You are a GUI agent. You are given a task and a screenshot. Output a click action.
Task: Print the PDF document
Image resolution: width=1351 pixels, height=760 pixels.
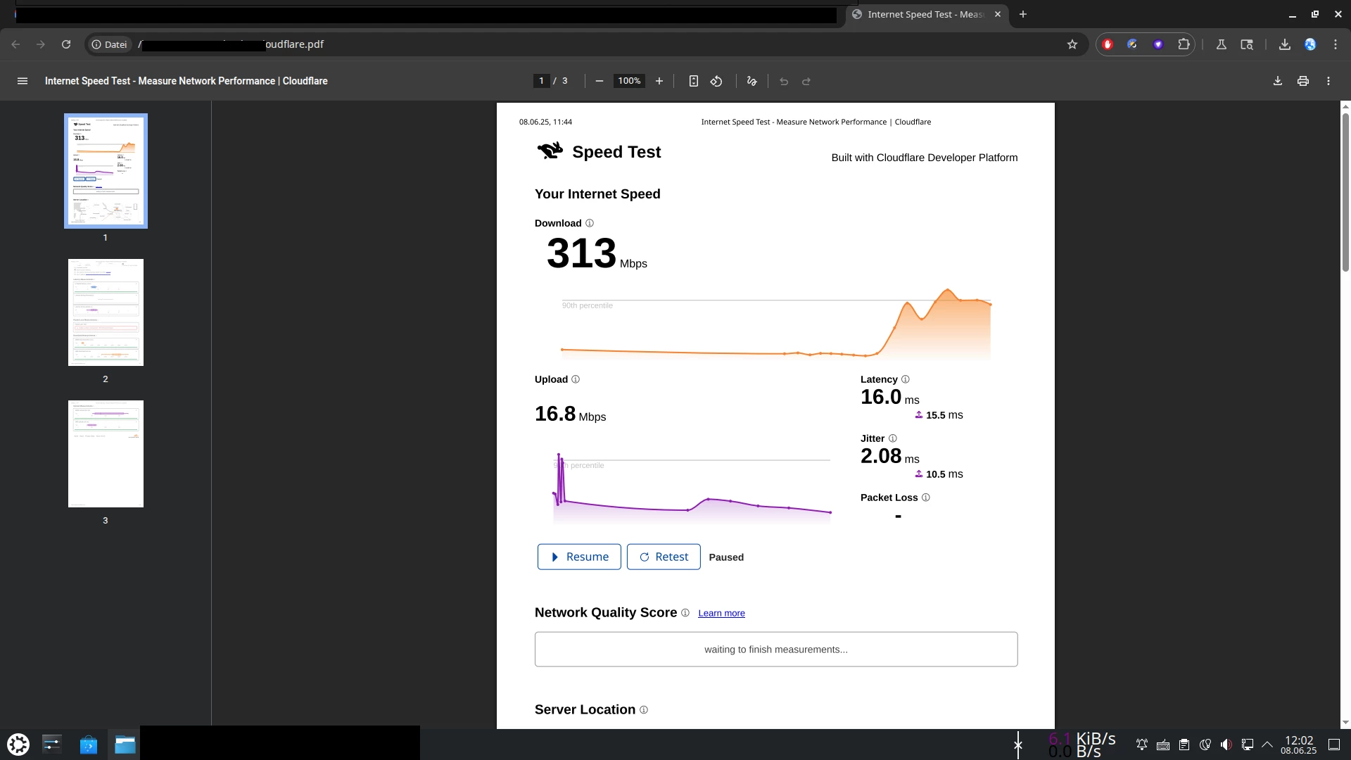click(1303, 81)
